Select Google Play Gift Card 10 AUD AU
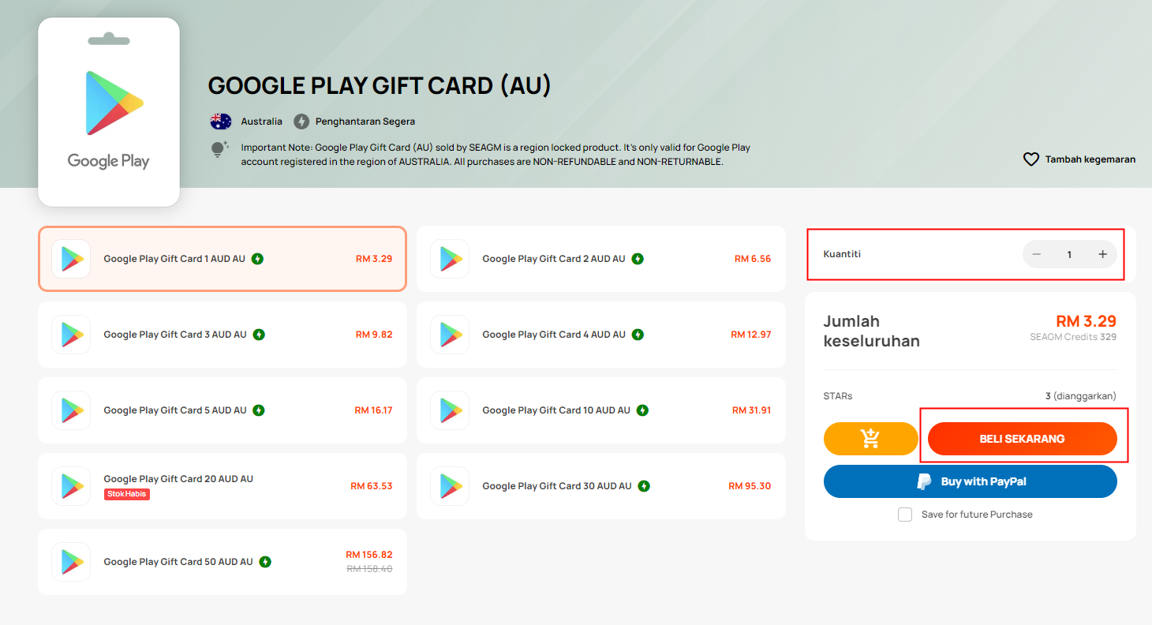Viewport: 1152px width, 625px height. tap(601, 410)
